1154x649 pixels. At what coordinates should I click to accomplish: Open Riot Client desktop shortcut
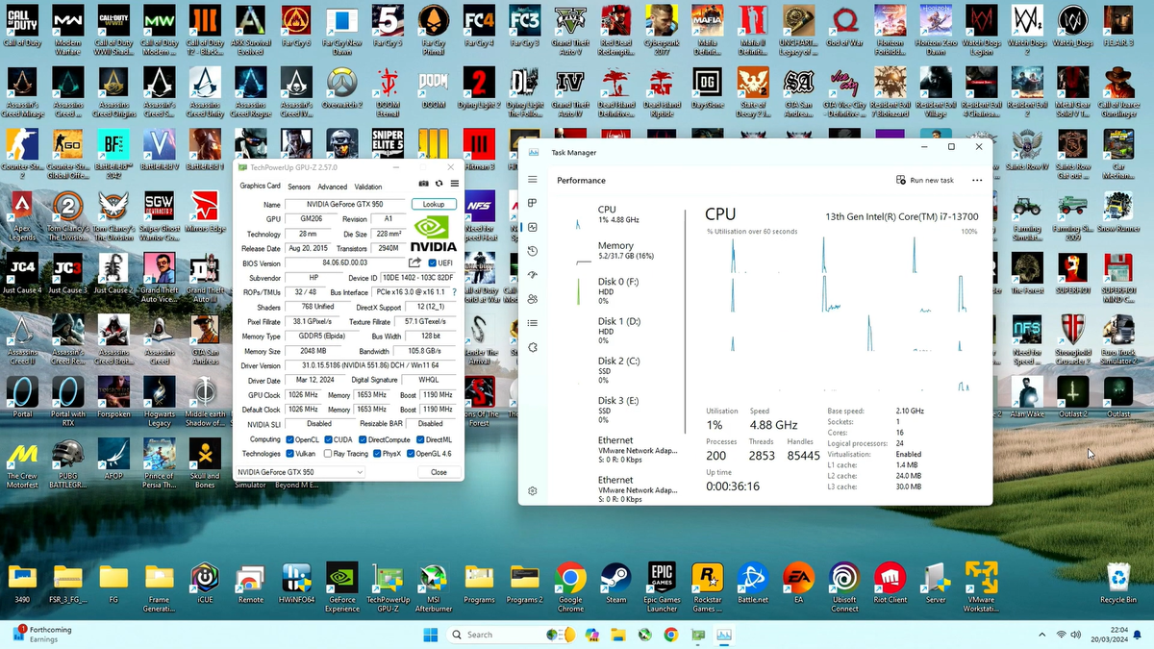(891, 583)
